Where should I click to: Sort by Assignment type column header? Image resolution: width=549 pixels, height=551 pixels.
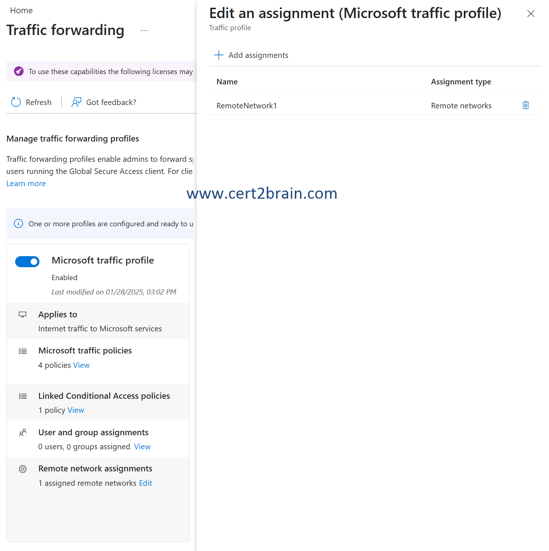461,82
